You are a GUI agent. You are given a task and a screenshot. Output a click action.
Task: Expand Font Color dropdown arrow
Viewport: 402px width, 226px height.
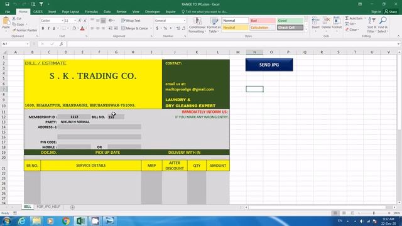86,28
